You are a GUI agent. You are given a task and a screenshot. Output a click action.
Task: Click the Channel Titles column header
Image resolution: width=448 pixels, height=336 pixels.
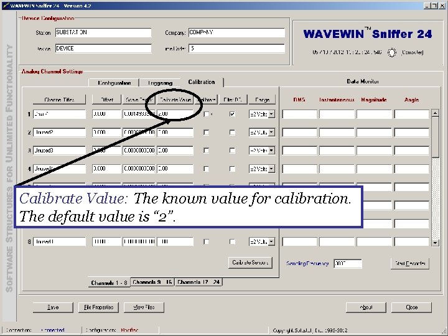[x=59, y=100]
